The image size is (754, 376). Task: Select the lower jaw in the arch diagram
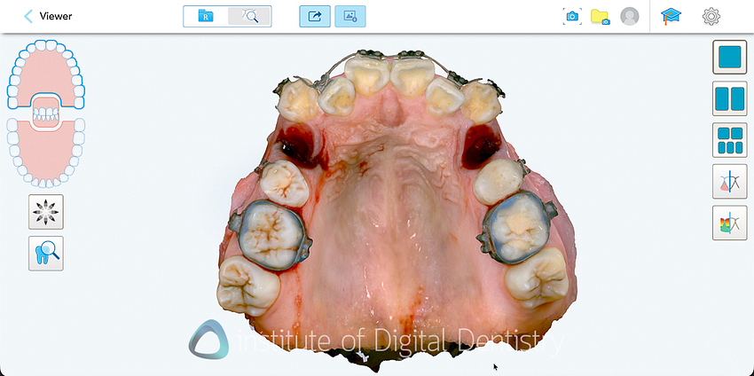pyautogui.click(x=44, y=153)
